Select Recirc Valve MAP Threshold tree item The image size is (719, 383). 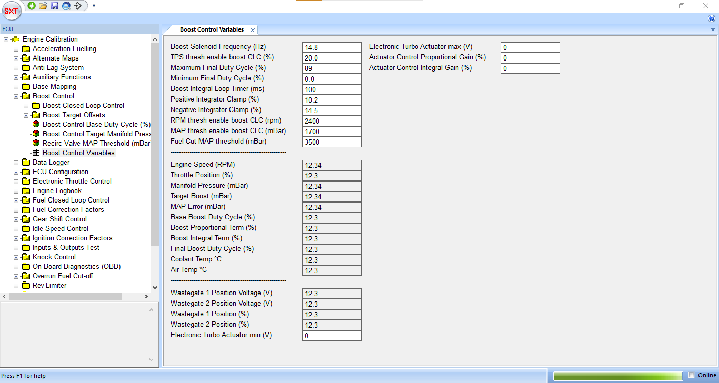point(96,144)
